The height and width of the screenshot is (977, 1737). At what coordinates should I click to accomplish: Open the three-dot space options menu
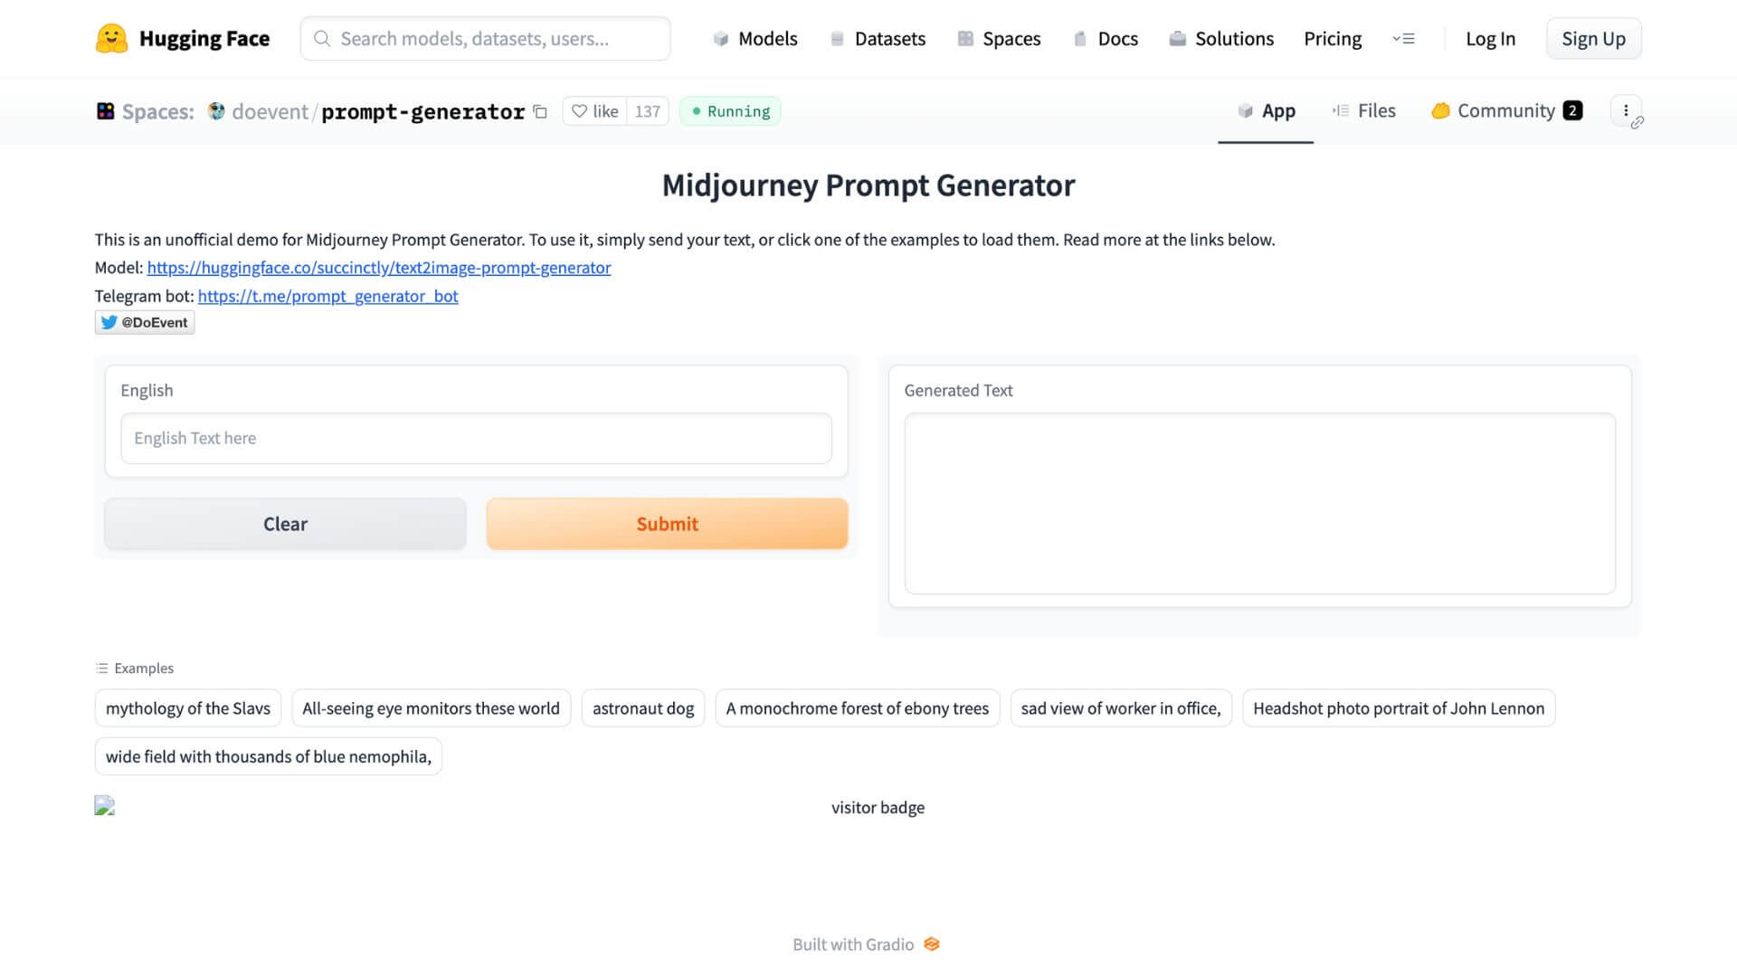tap(1626, 110)
